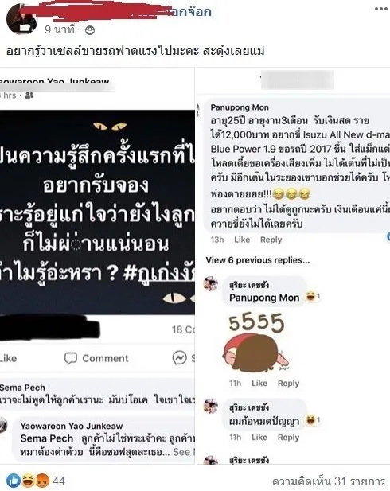Expand View 6 previous replies

(258, 260)
